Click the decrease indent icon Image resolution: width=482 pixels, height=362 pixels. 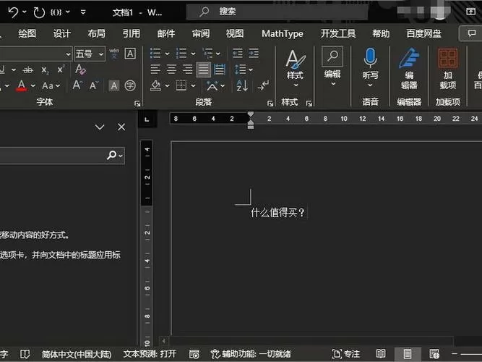click(237, 54)
